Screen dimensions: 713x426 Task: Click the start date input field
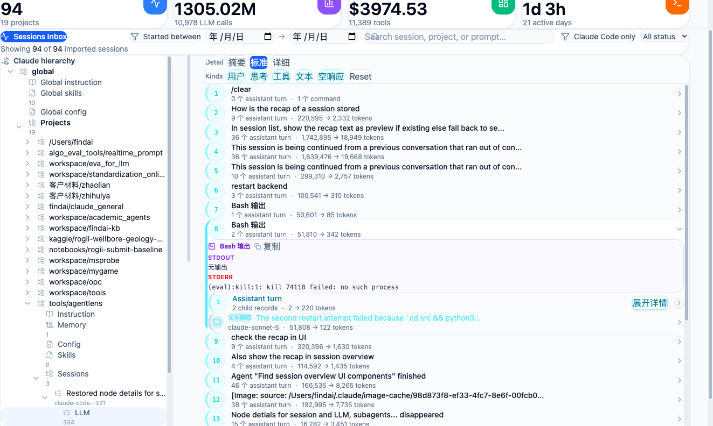(240, 37)
